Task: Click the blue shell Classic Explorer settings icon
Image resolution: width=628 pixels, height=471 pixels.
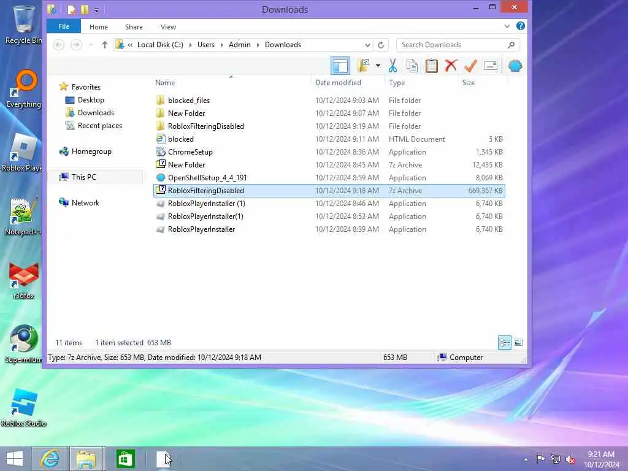Action: pyautogui.click(x=515, y=66)
